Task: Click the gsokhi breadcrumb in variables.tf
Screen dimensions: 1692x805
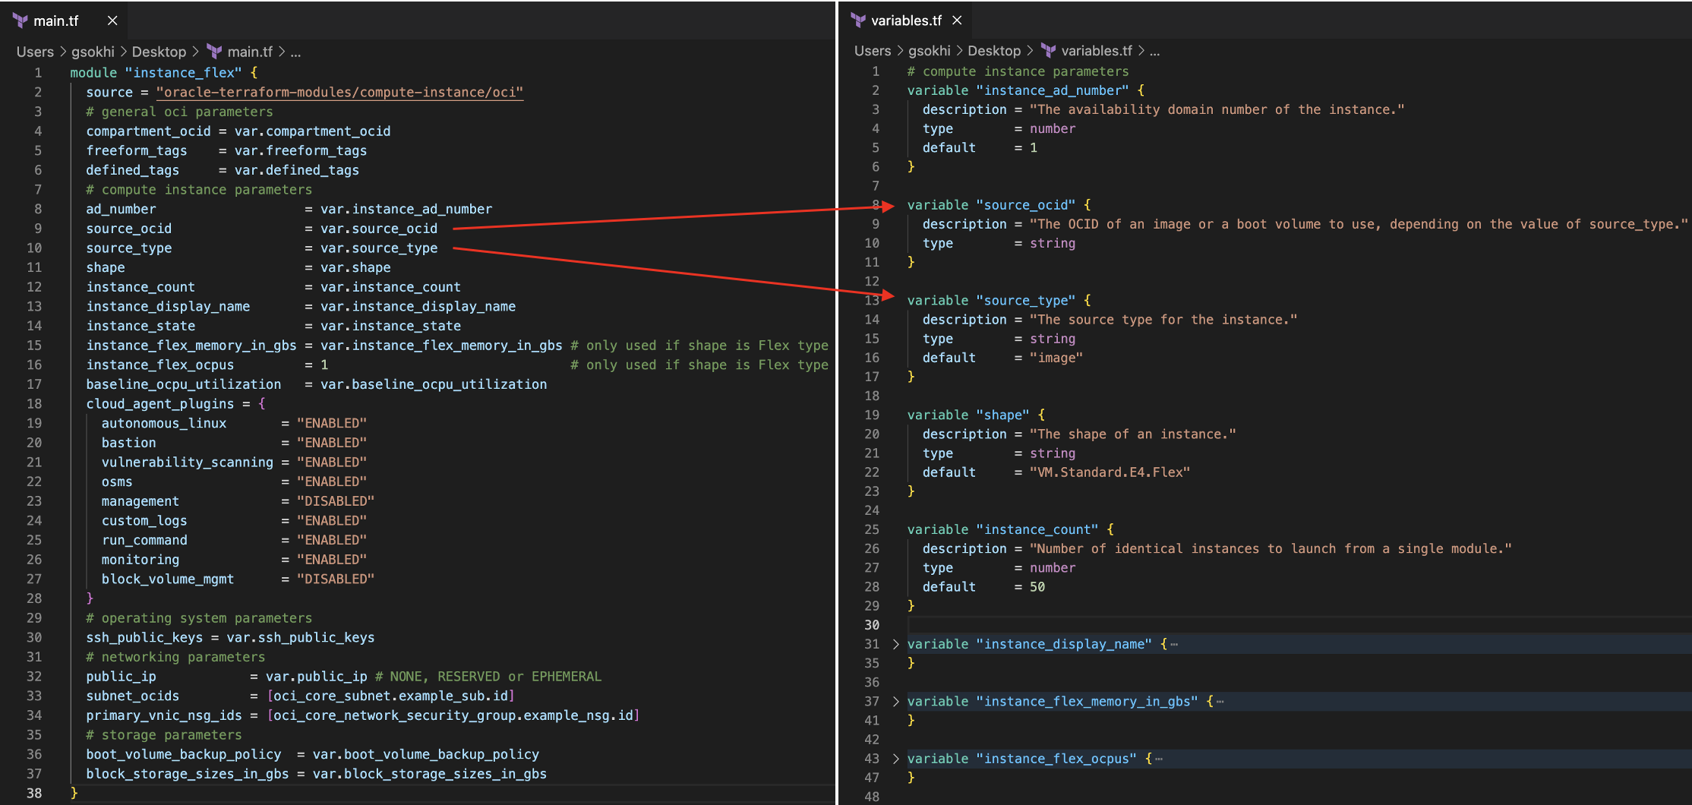Action: click(929, 51)
